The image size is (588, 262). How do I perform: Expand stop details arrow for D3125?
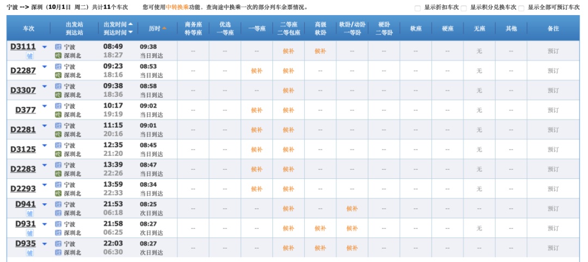point(45,145)
